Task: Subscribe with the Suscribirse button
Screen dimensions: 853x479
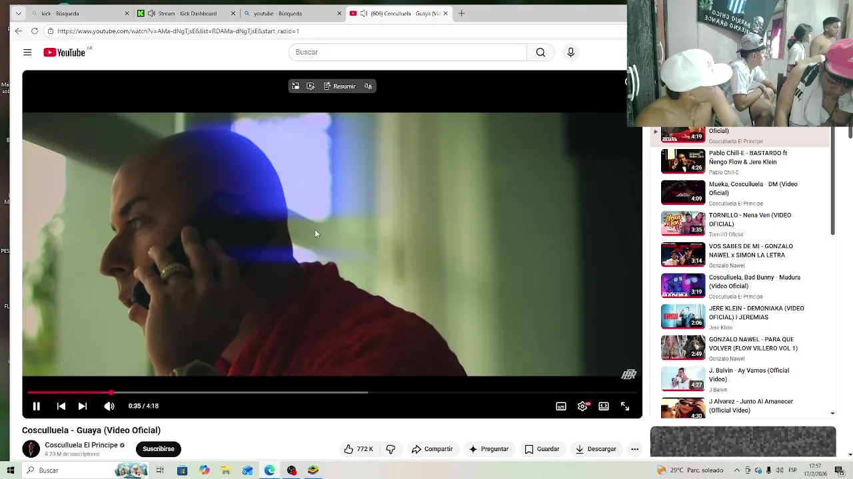Action: coord(159,449)
